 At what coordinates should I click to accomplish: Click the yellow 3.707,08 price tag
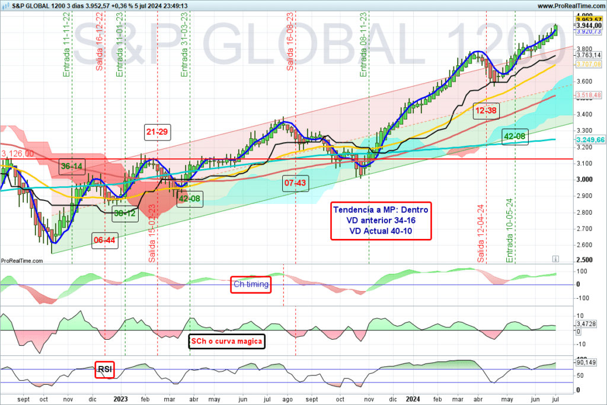tap(589, 64)
